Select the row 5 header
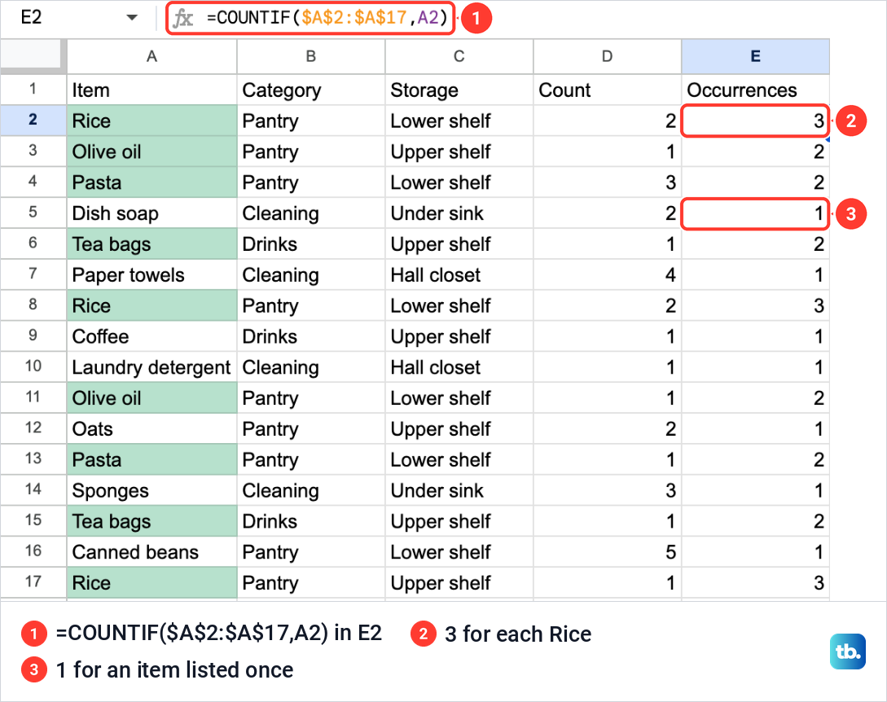The height and width of the screenshot is (702, 887). click(x=33, y=213)
